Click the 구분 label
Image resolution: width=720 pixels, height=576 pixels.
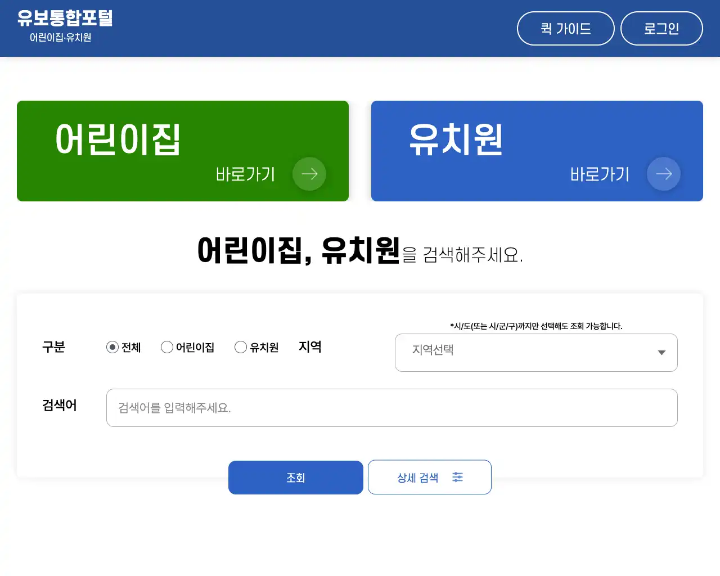(53, 347)
